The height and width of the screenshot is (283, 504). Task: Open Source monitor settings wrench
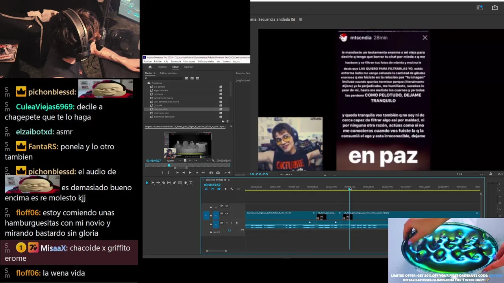click(213, 160)
